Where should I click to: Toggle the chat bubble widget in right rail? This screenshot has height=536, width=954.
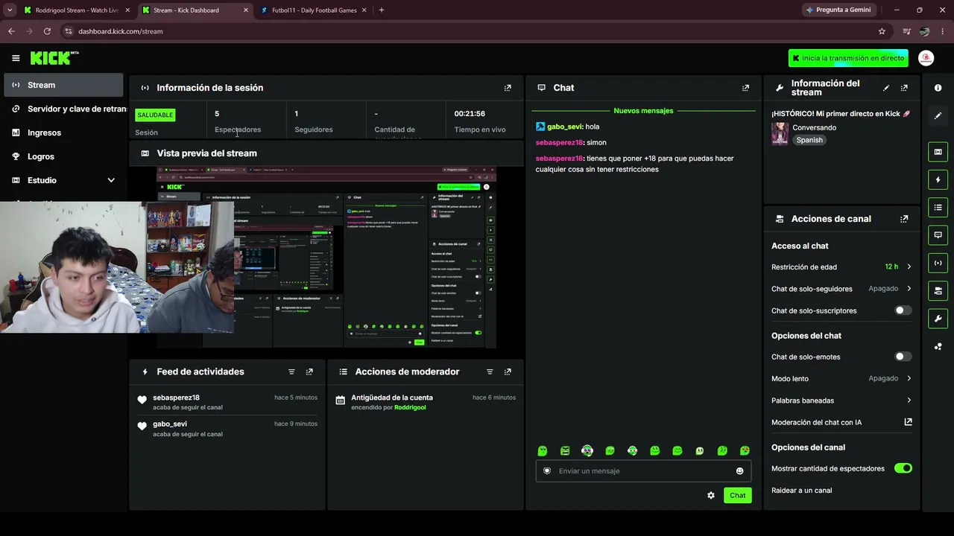tap(938, 235)
